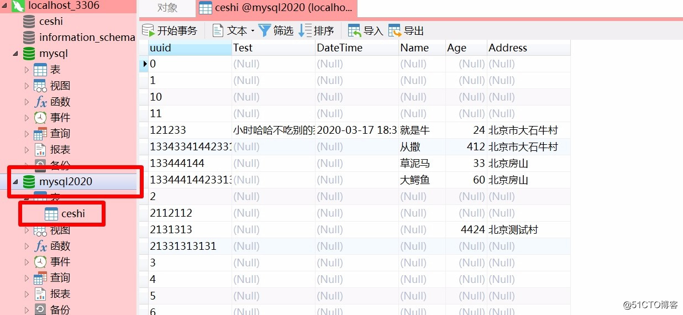Click the localhost_3306 connection icon
683x315 pixels.
coord(18,6)
